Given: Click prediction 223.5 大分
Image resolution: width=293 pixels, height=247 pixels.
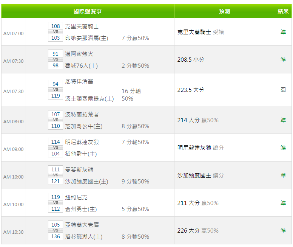Looking at the screenshot, I should (x=191, y=90).
